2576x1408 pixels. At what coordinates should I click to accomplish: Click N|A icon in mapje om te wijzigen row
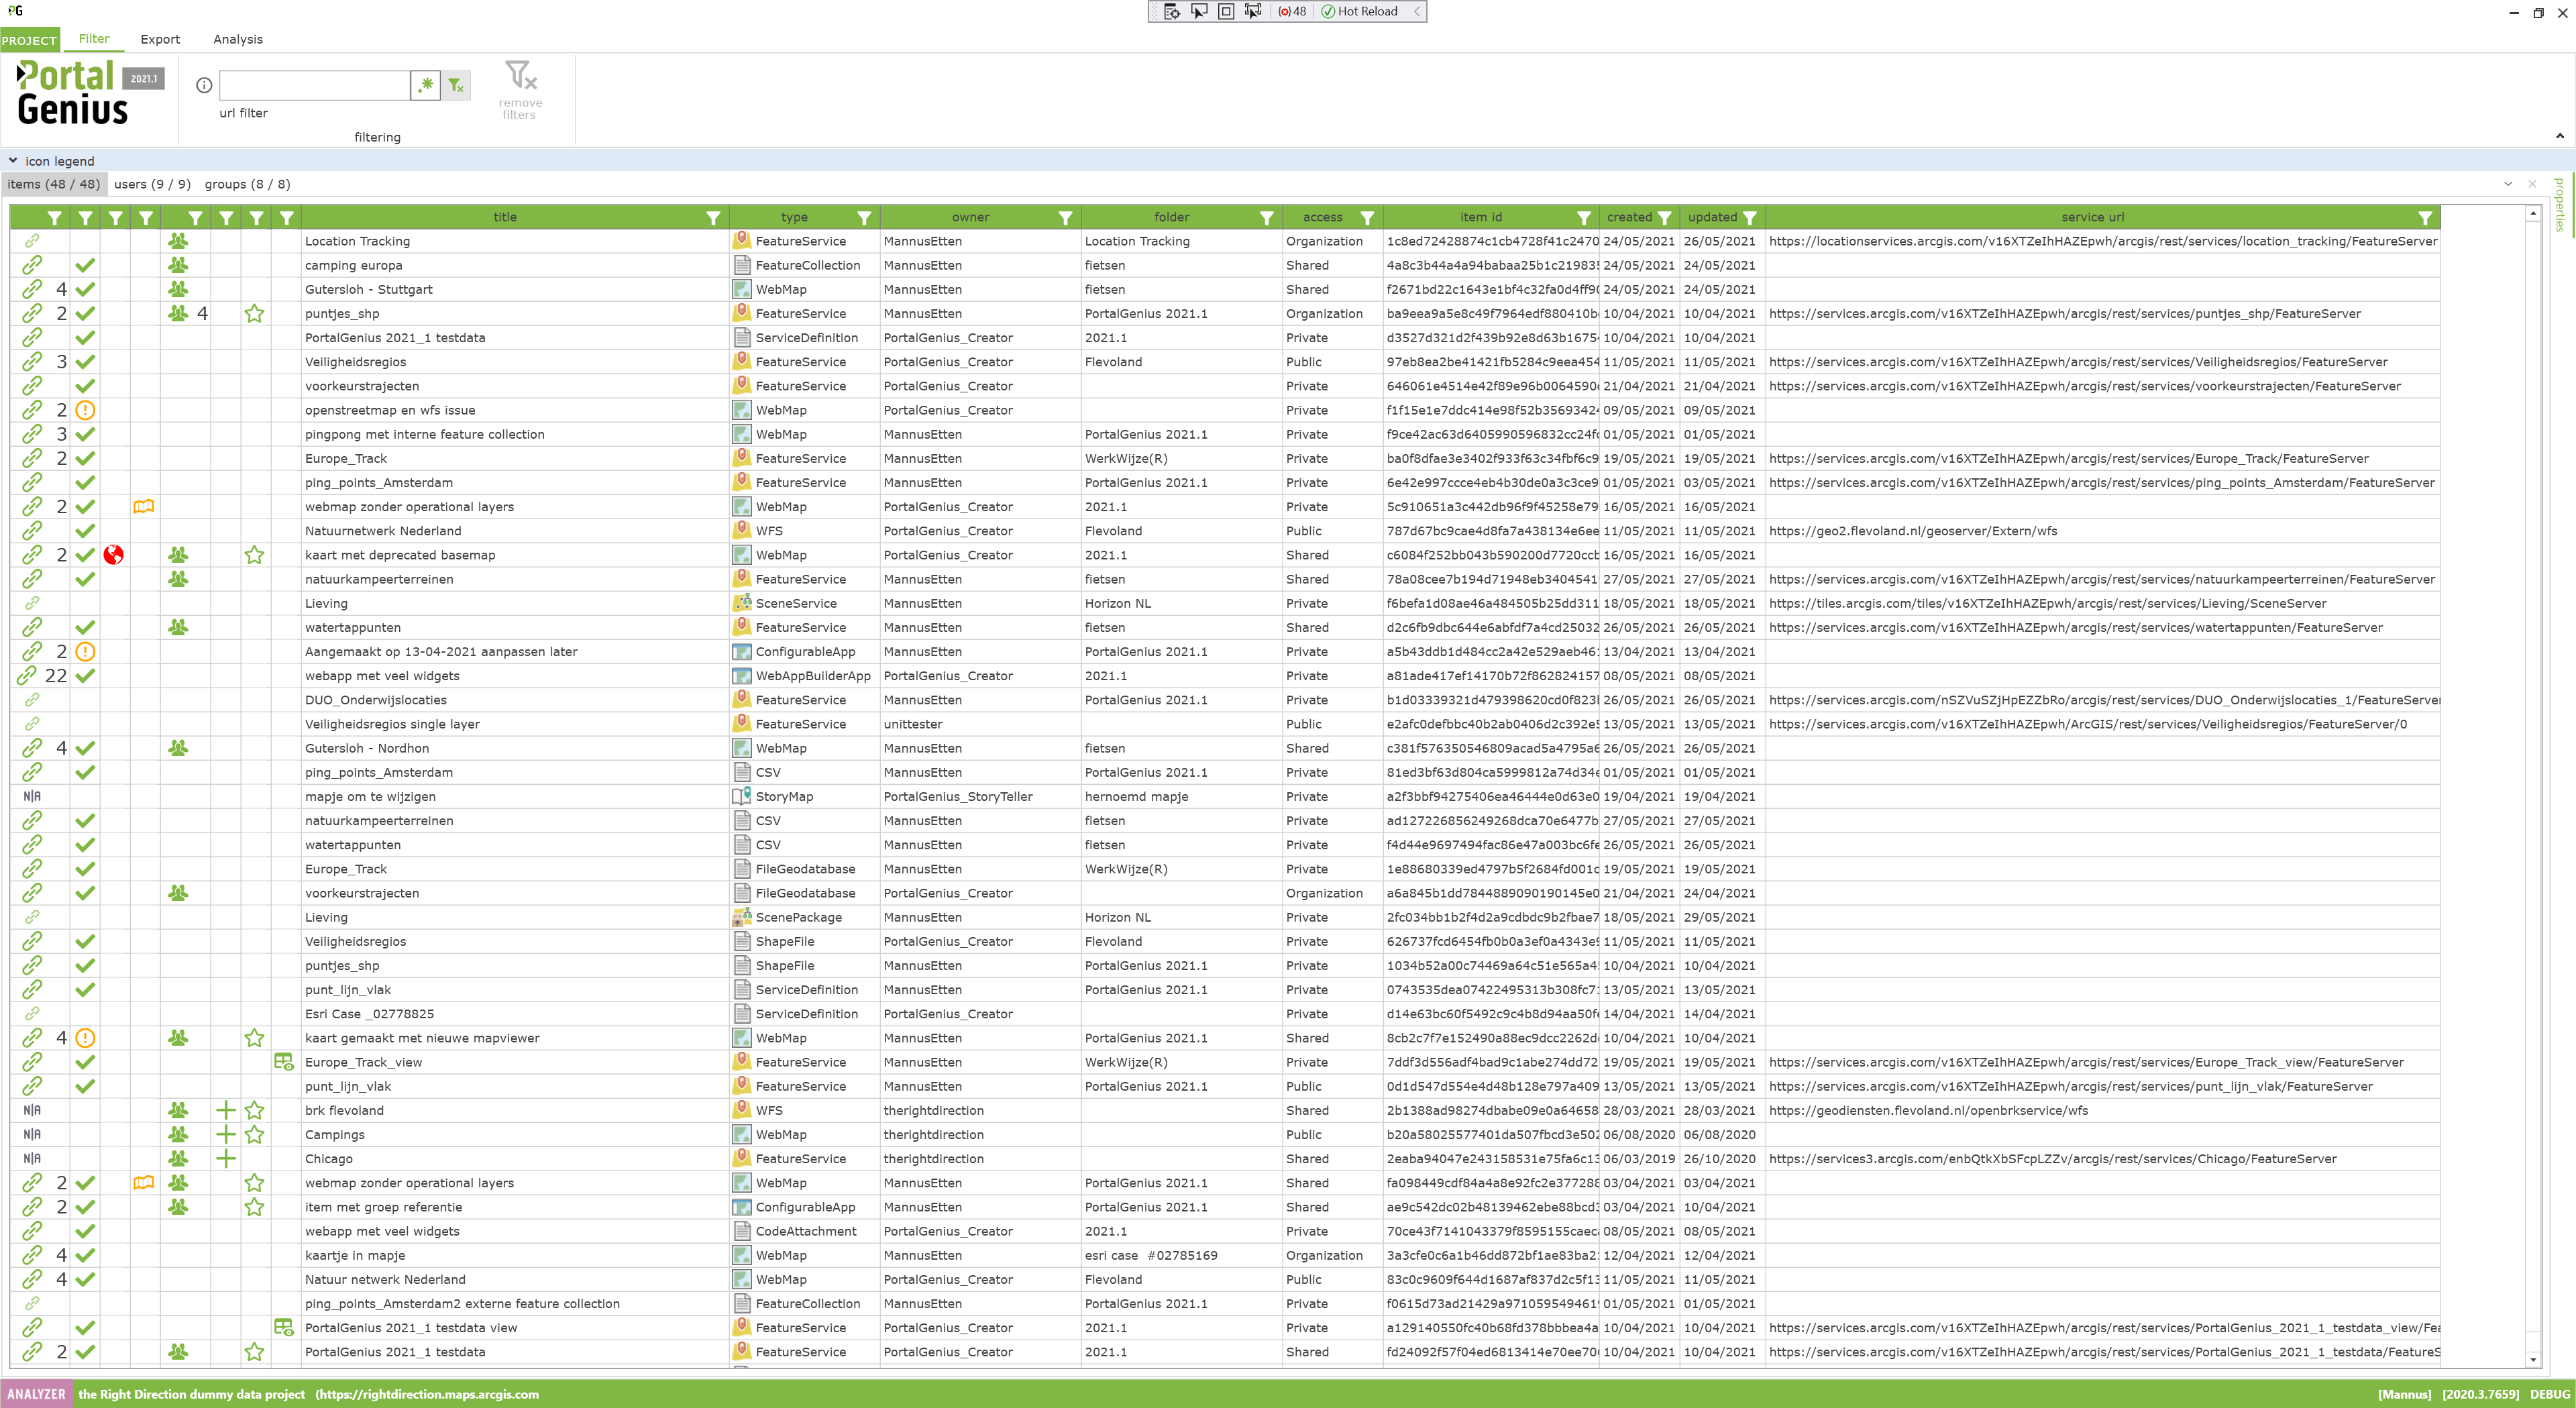point(32,796)
